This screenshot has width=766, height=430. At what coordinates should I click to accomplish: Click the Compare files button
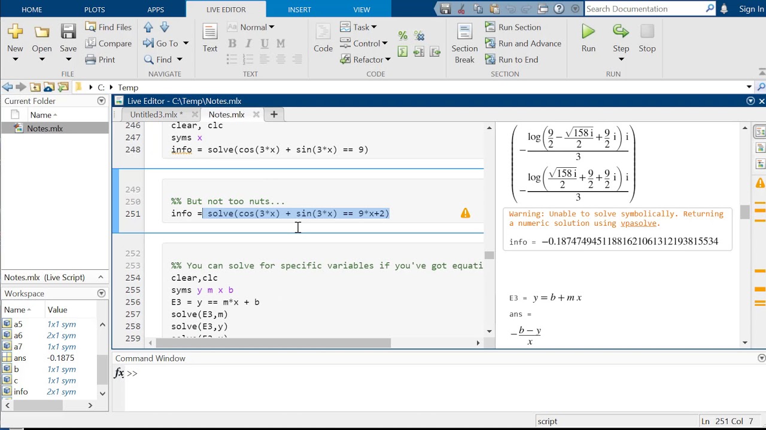coord(108,43)
